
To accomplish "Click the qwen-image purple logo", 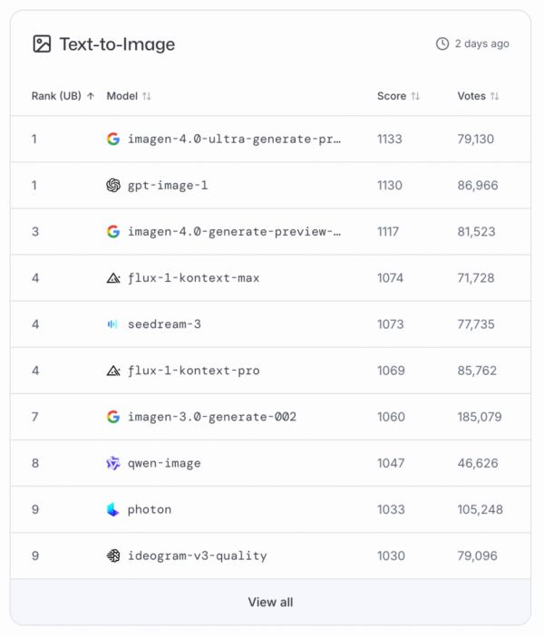I will pyautogui.click(x=113, y=463).
